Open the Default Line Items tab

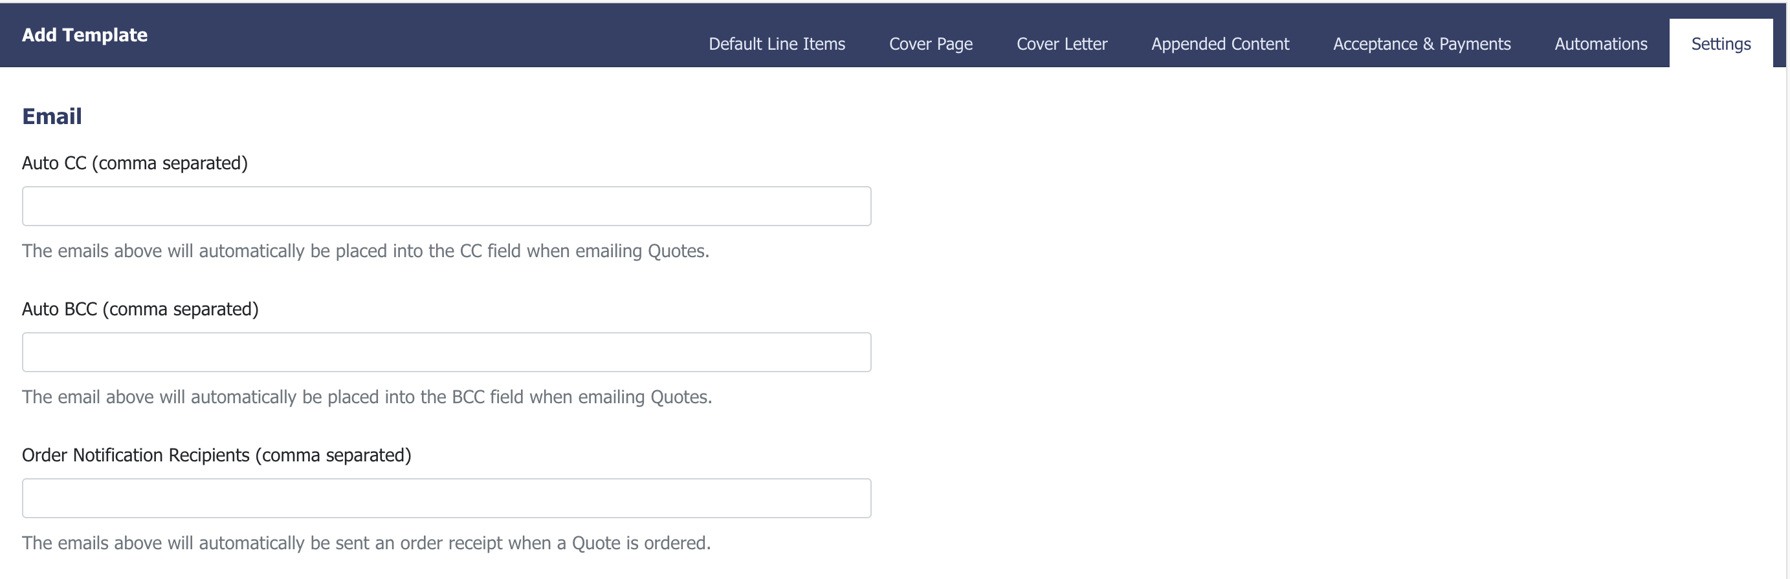[776, 44]
